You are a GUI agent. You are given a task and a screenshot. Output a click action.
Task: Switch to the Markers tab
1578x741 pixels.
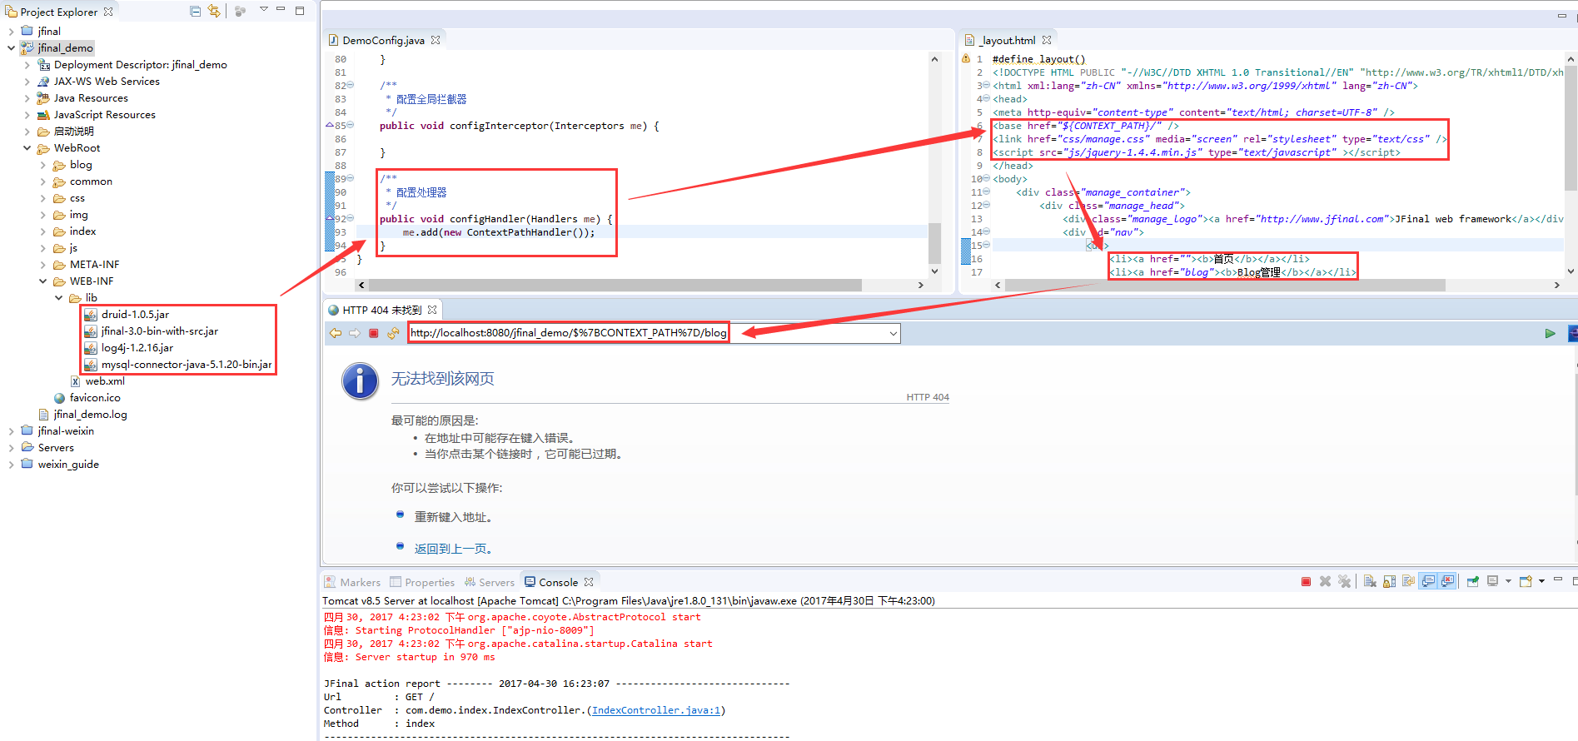352,582
